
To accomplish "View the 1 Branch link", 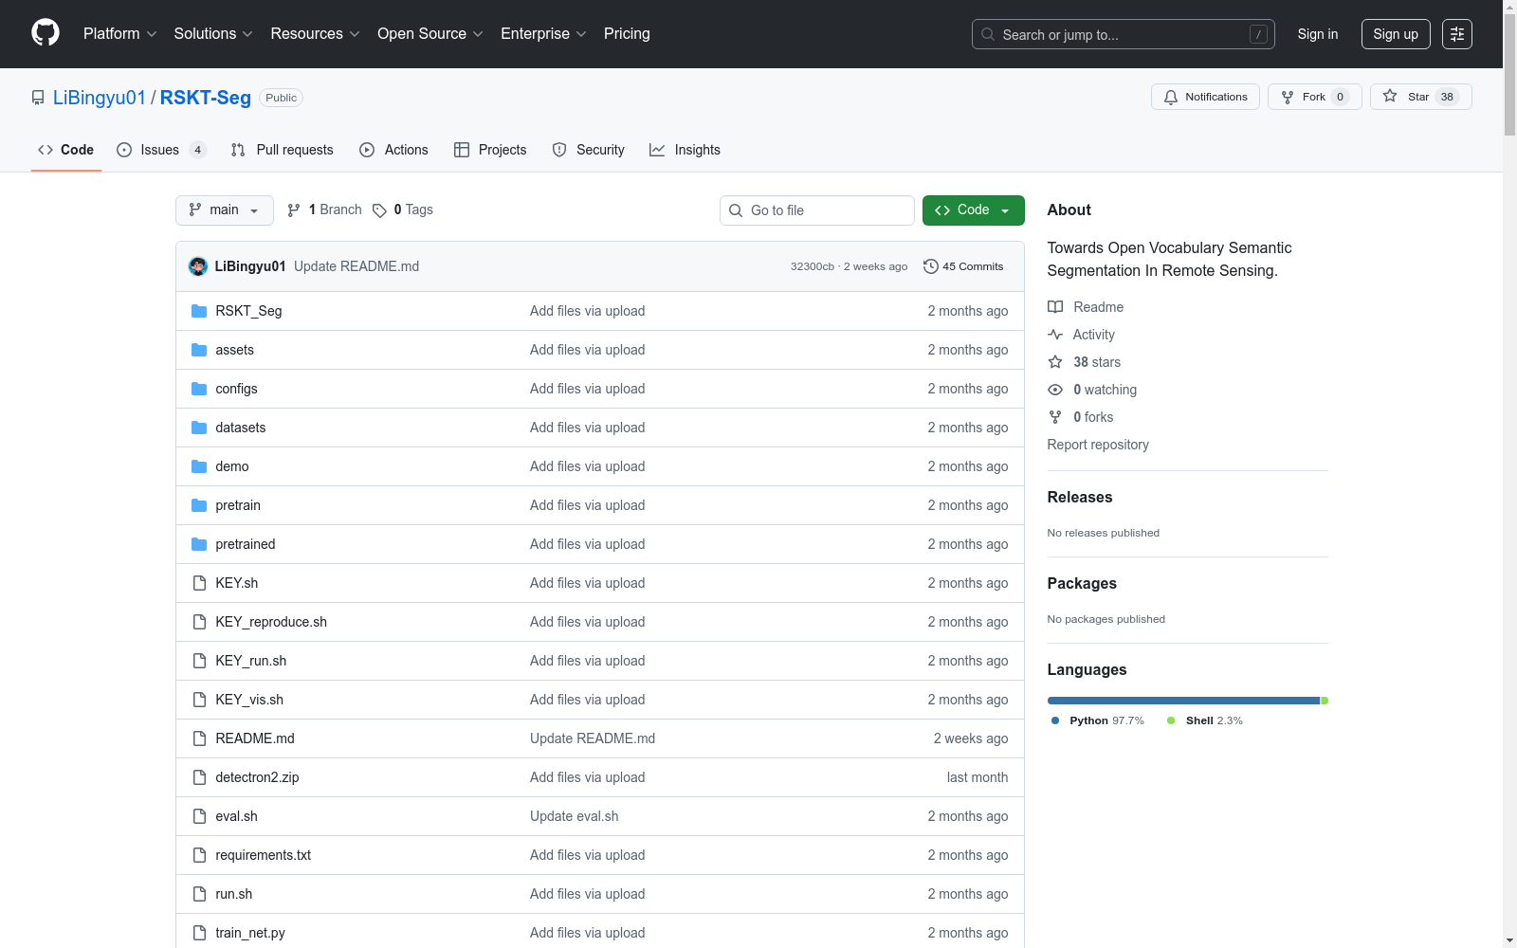I will (x=324, y=210).
